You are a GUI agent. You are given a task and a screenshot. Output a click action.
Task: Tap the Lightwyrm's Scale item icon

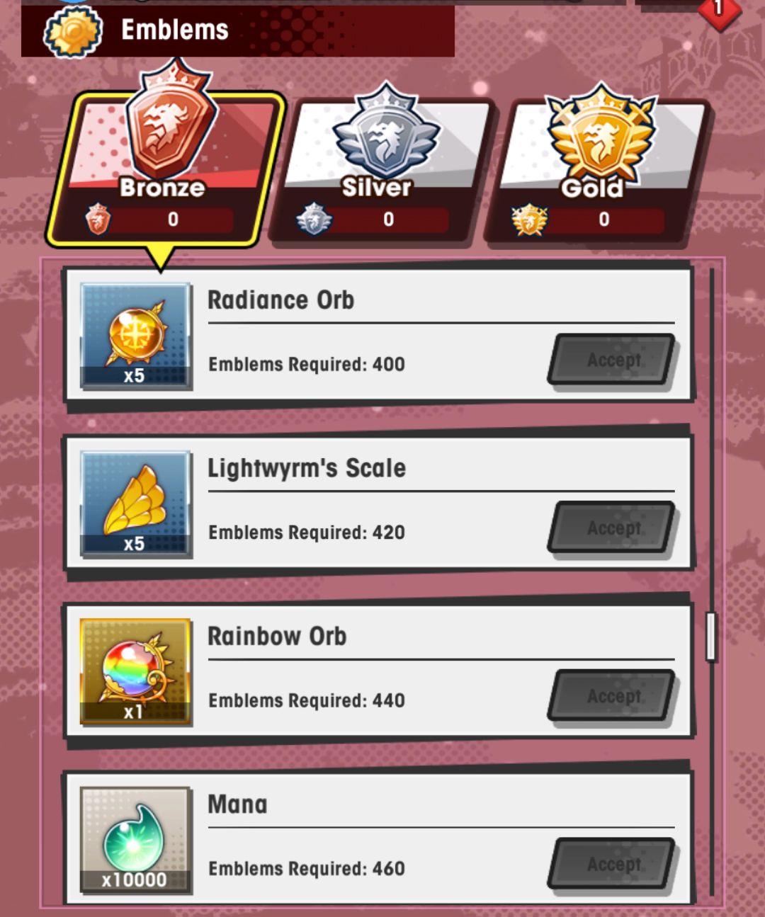pyautogui.click(x=135, y=503)
